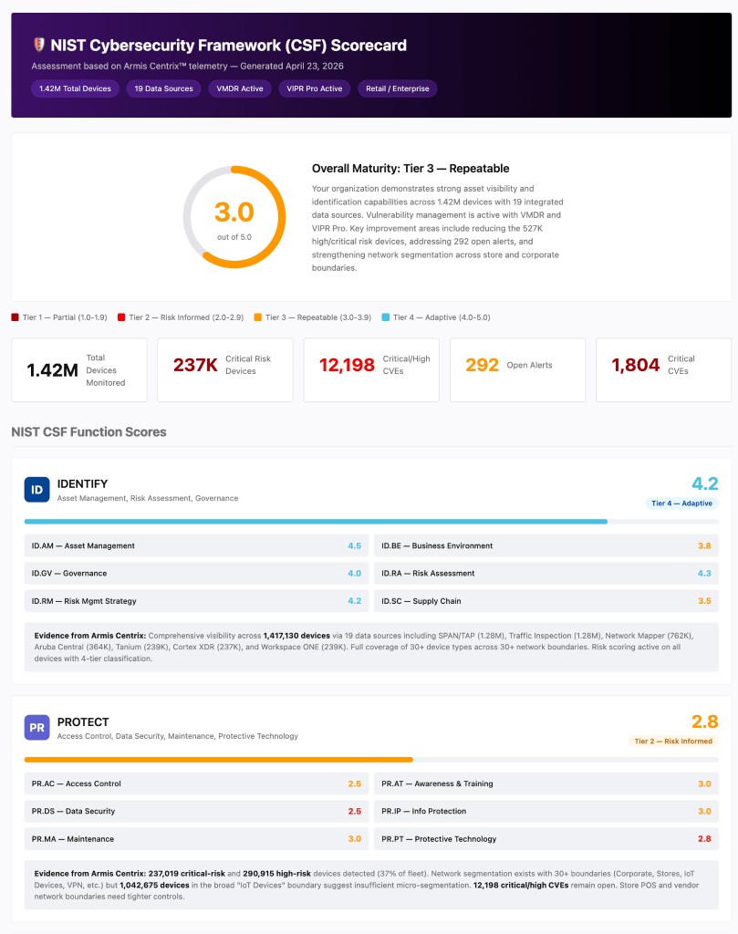Select the 1.42M Total Devices pill
The image size is (738, 934).
(75, 88)
